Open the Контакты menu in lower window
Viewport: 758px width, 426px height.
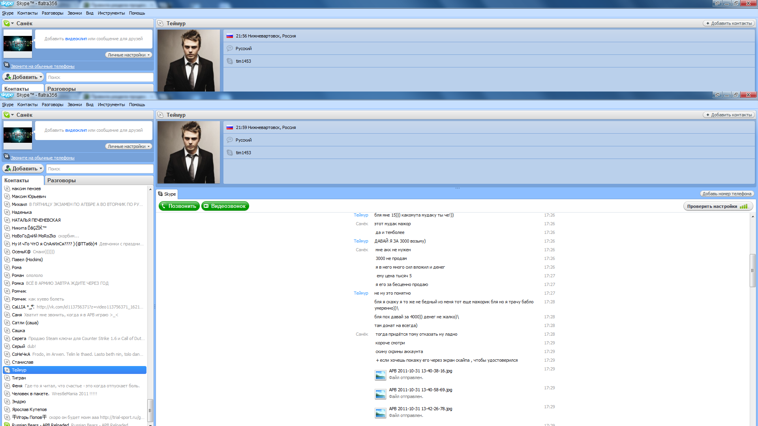tap(27, 105)
